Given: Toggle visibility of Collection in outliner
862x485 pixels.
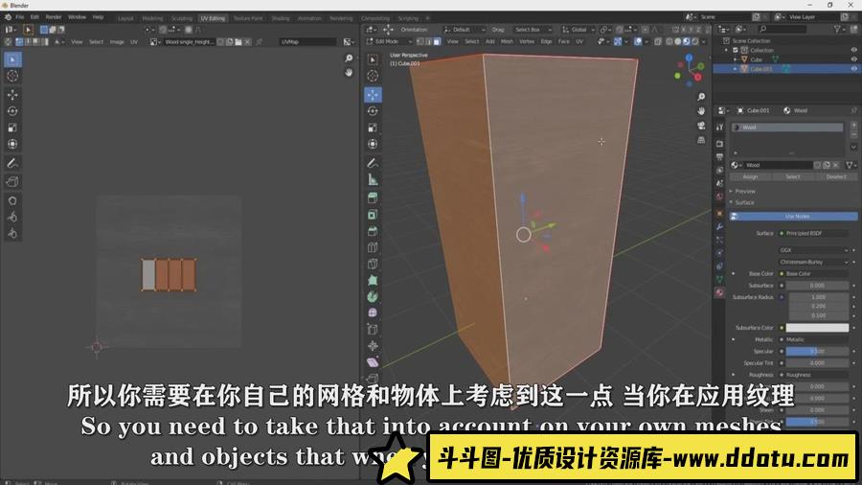Looking at the screenshot, I should 853,50.
